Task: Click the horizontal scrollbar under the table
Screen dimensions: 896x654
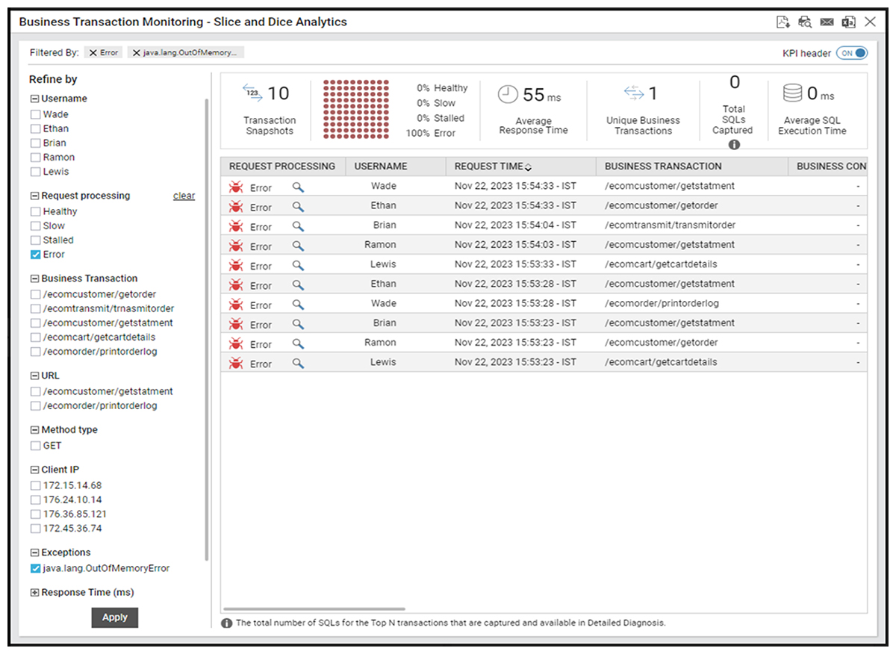Action: pos(314,609)
